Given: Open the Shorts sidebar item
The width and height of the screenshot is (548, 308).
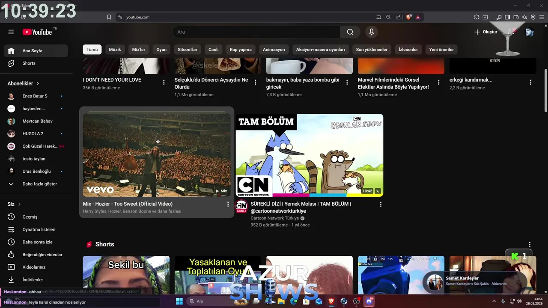Looking at the screenshot, I should tap(36, 63).
